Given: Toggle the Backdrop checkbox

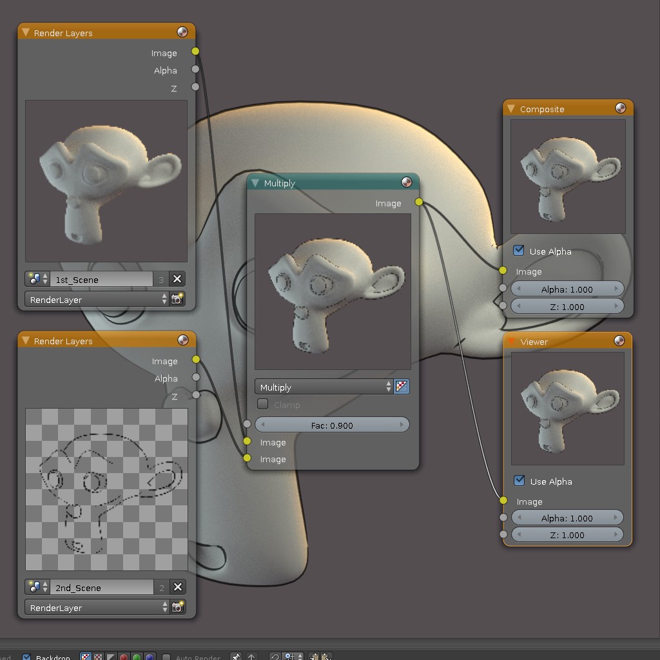Looking at the screenshot, I should [x=26, y=657].
